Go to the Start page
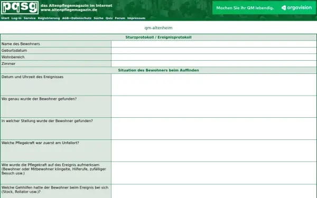317x198 pixels. click(5, 18)
